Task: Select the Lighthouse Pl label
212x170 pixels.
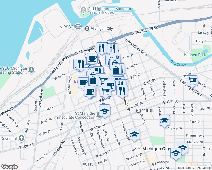Action: click(70, 86)
